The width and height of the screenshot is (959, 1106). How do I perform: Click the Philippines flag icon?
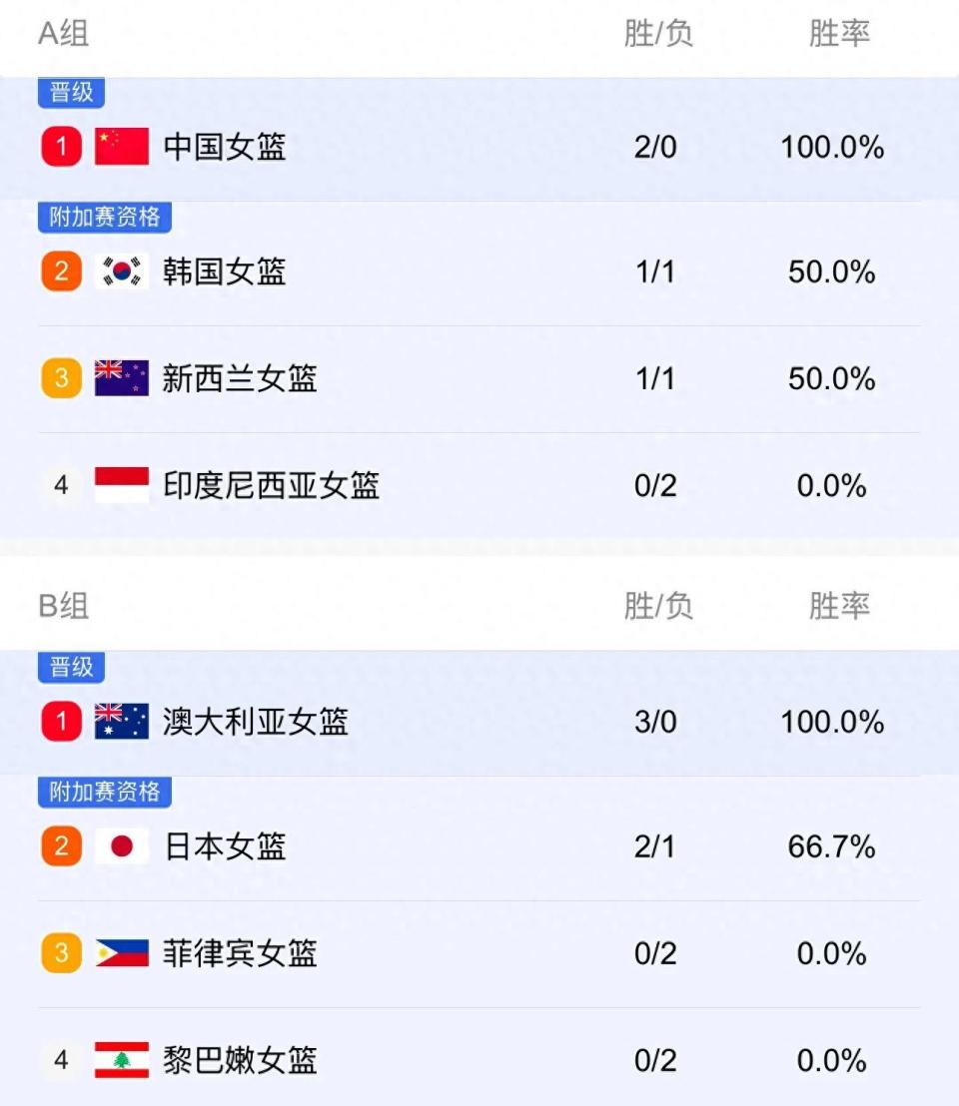122,953
